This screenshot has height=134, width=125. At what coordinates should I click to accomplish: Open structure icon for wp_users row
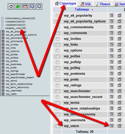[120, 126]
